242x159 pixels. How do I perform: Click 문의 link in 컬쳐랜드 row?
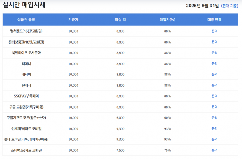pyautogui.click(x=215, y=31)
